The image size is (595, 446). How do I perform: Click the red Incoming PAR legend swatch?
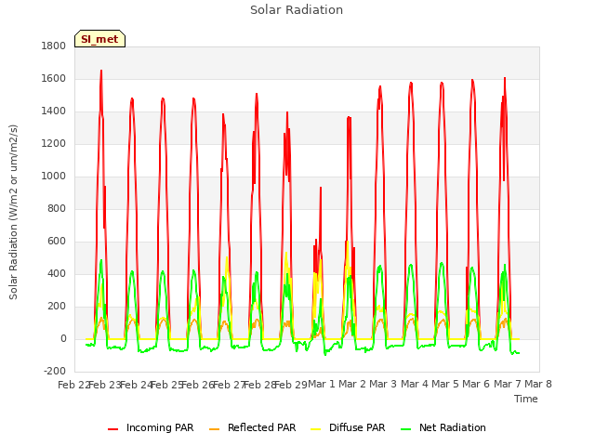[x=112, y=429]
